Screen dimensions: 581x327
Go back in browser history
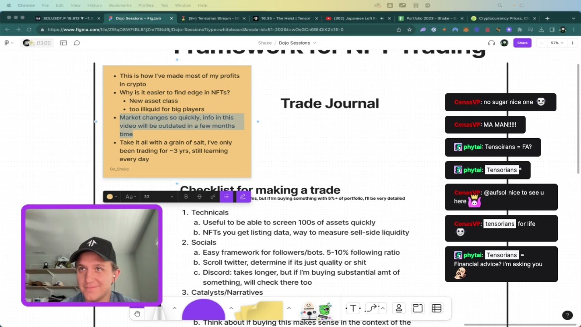point(7,30)
